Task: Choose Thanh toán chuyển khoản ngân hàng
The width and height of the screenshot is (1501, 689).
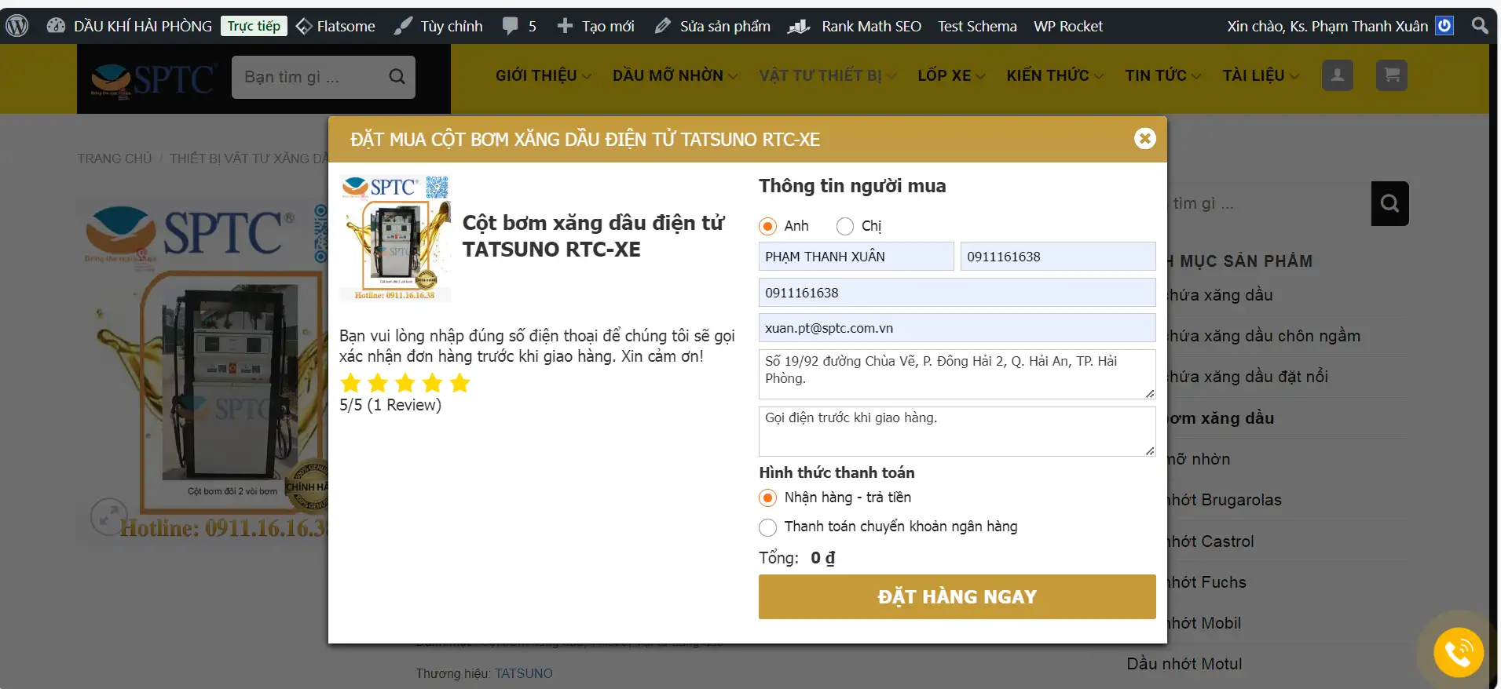Action: pyautogui.click(x=768, y=527)
